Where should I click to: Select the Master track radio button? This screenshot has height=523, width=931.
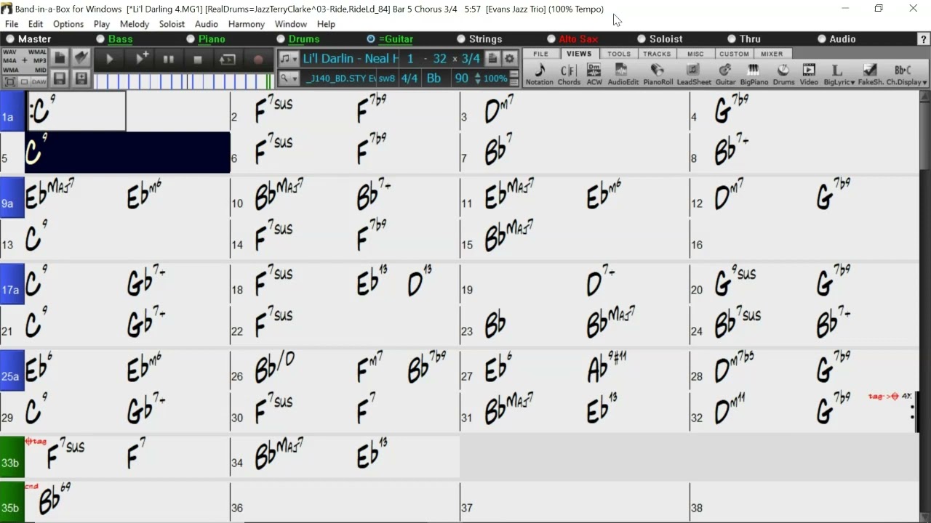(x=10, y=39)
